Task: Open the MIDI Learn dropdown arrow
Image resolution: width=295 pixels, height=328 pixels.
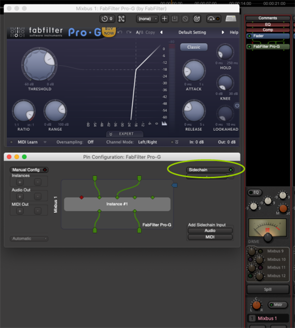Action: click(45, 142)
